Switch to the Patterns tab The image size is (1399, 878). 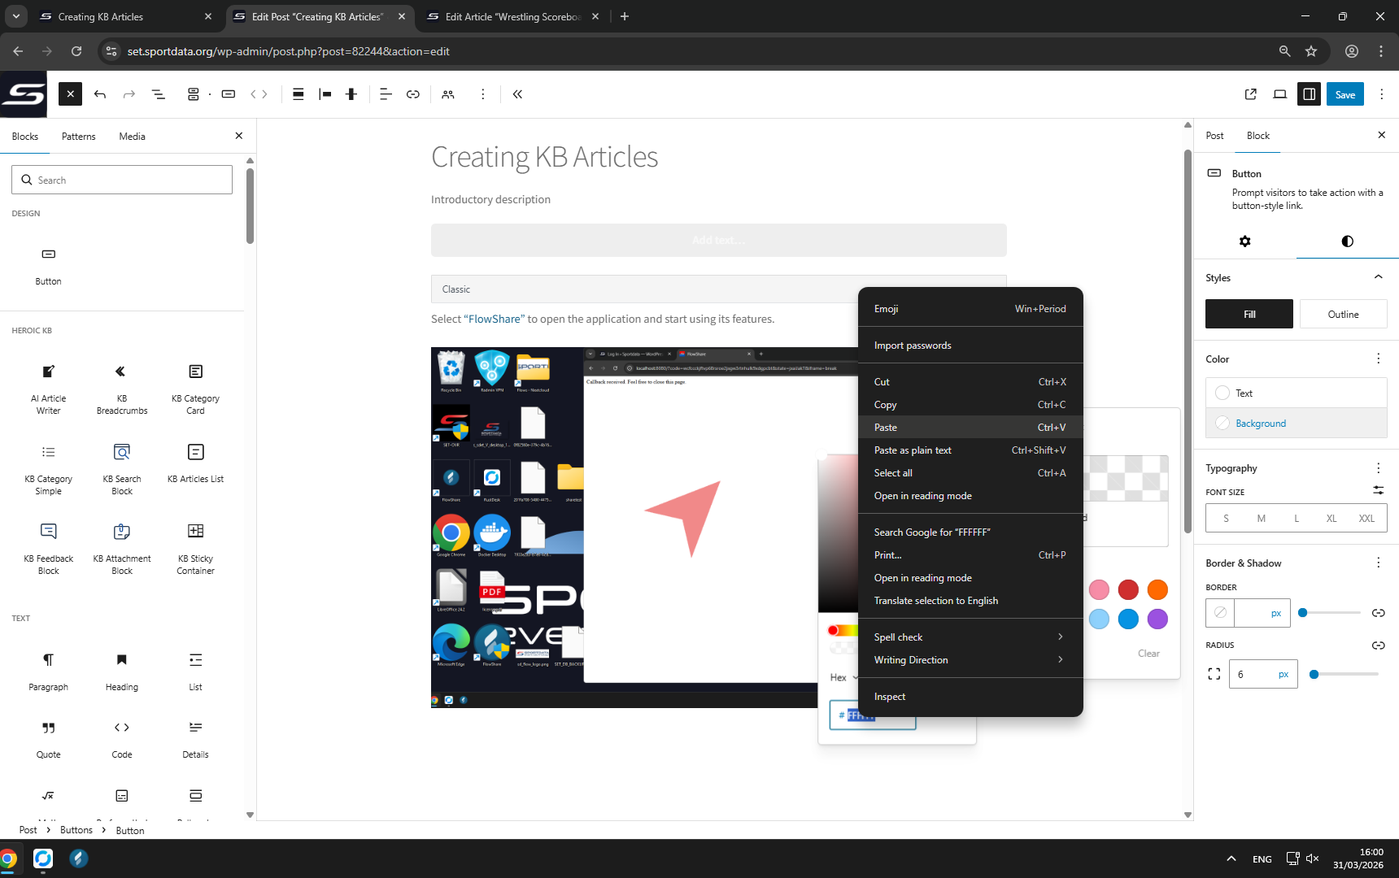pos(79,137)
